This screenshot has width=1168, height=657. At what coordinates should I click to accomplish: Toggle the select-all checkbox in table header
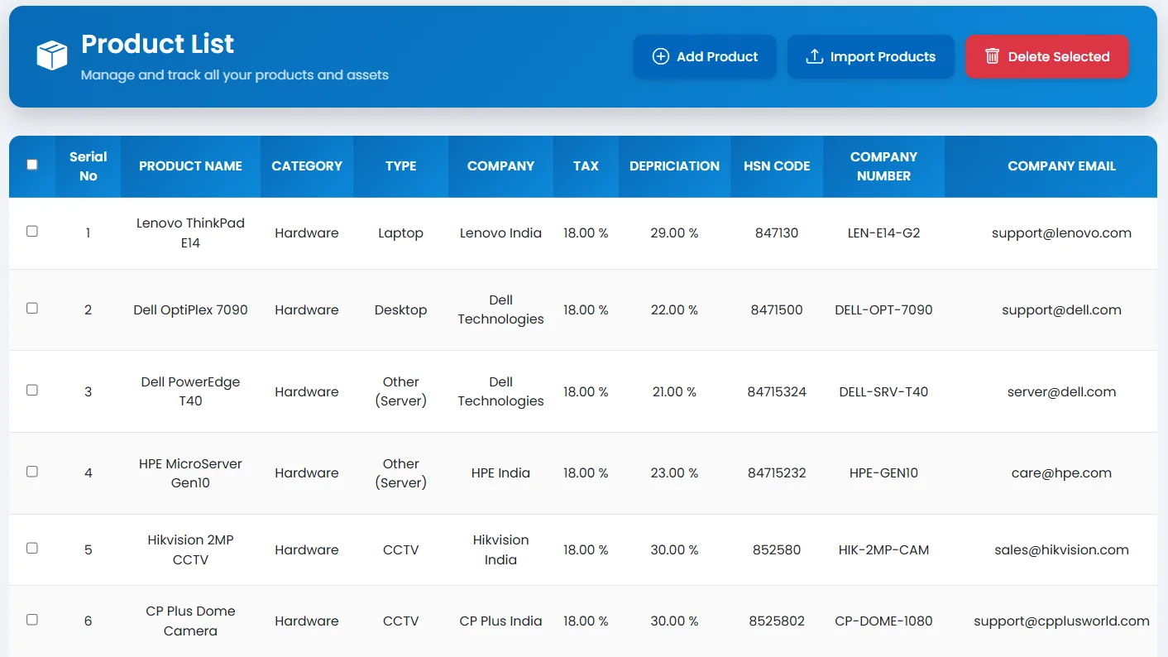[32, 165]
